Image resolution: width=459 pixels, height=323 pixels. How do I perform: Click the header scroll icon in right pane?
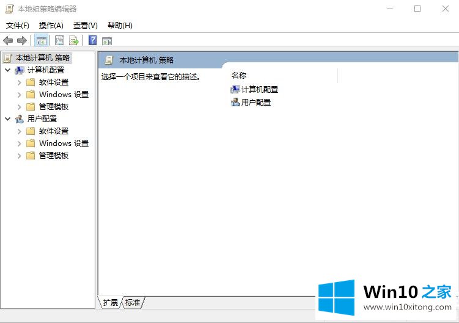coord(109,60)
